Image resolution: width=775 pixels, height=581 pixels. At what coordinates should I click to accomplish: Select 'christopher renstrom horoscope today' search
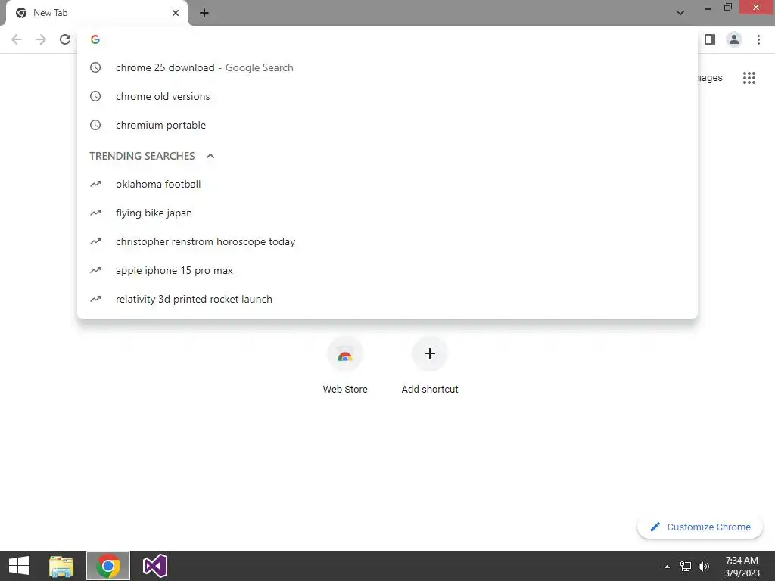point(387,241)
